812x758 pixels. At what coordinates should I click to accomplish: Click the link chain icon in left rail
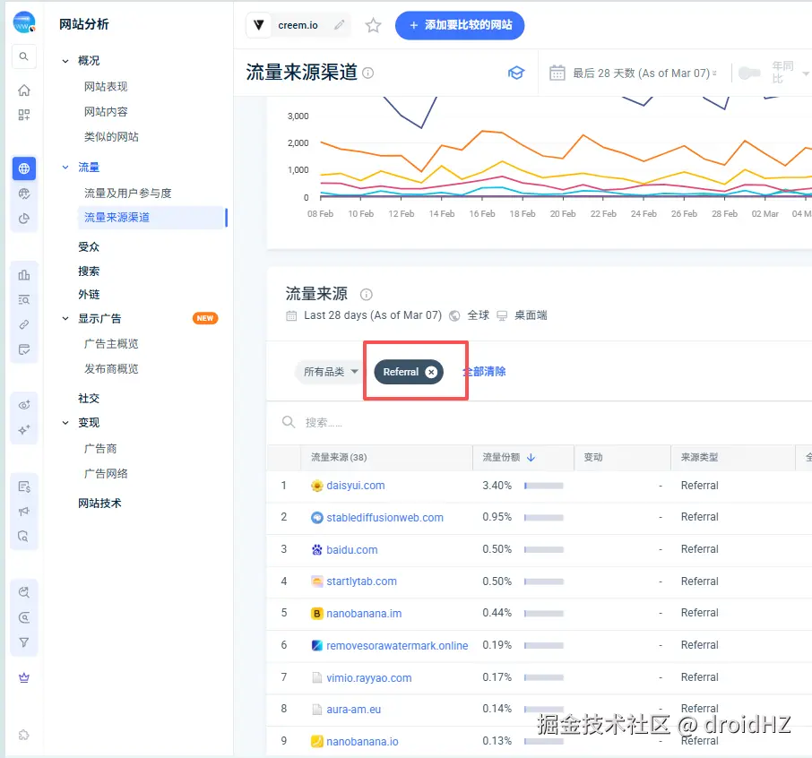click(x=24, y=324)
